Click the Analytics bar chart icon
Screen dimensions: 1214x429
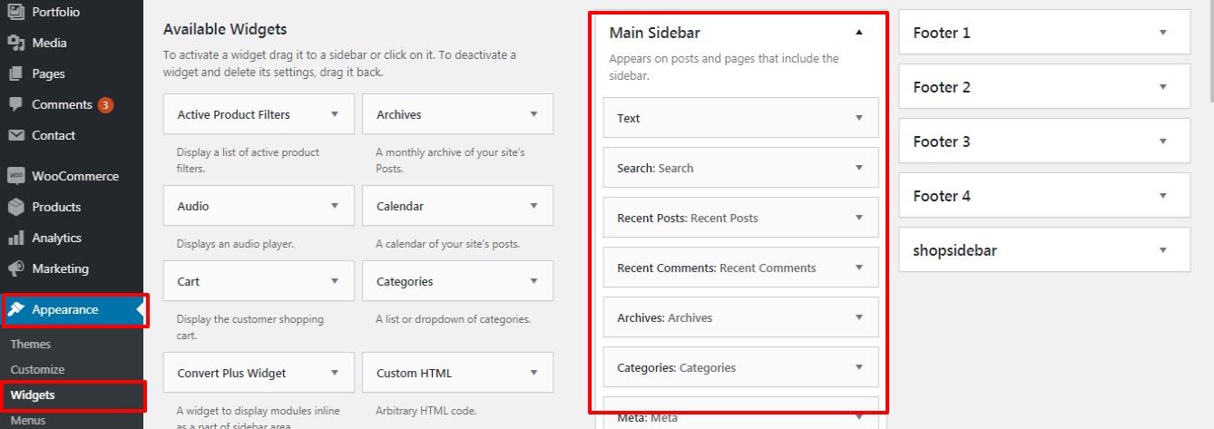tap(15, 238)
